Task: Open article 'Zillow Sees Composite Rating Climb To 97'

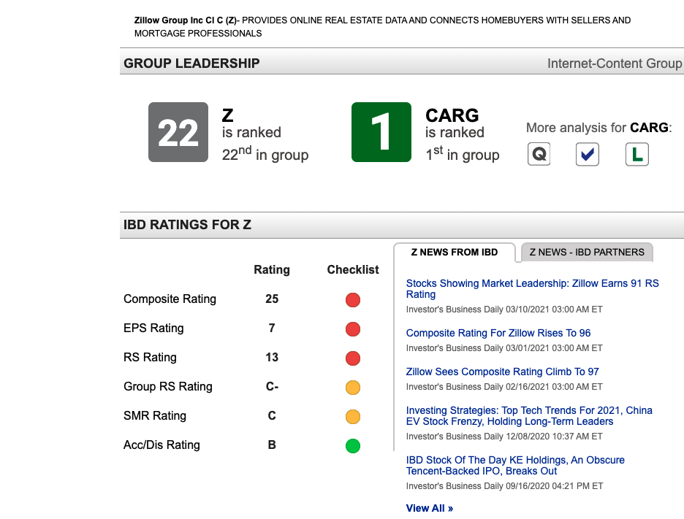Action: [503, 372]
